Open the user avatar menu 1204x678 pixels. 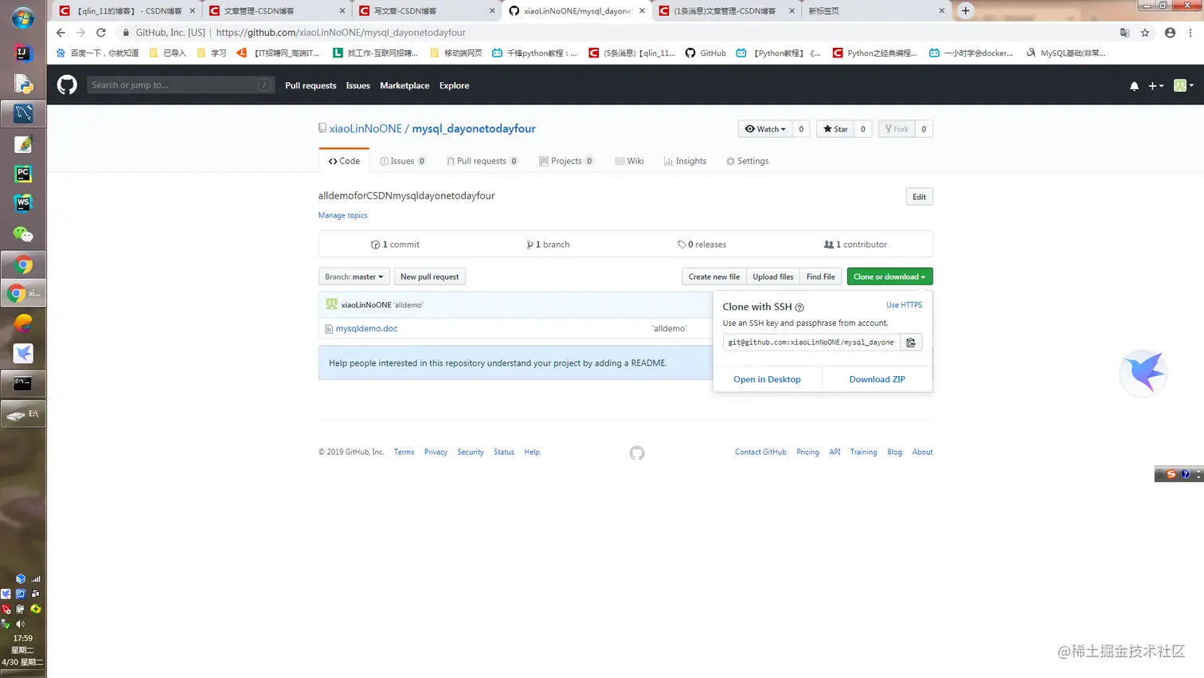(1183, 85)
